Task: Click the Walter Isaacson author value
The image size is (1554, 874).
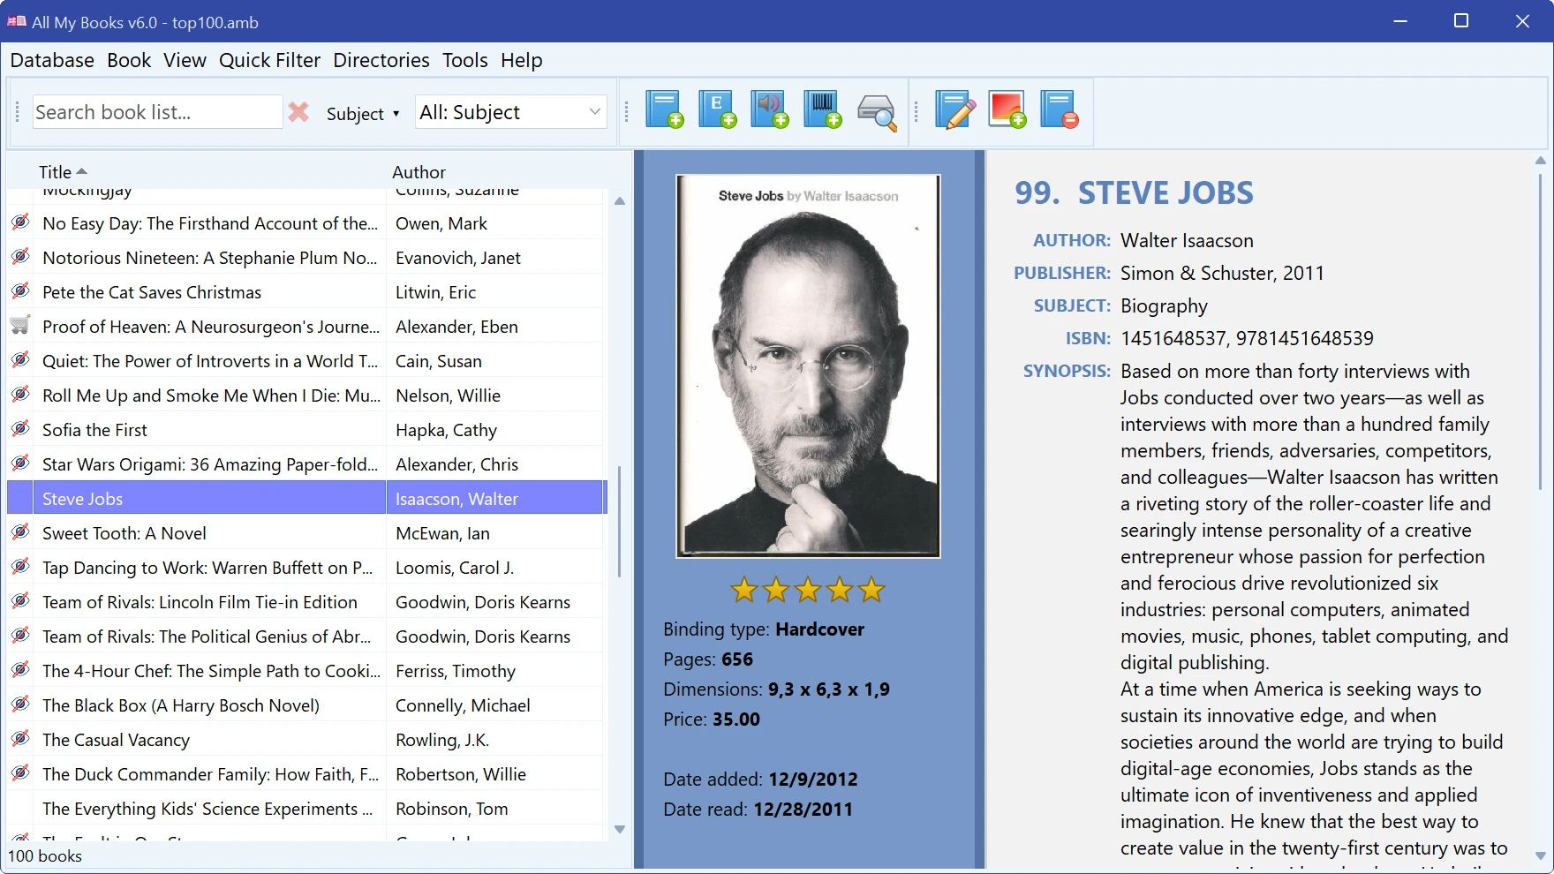Action: pyautogui.click(x=1187, y=240)
